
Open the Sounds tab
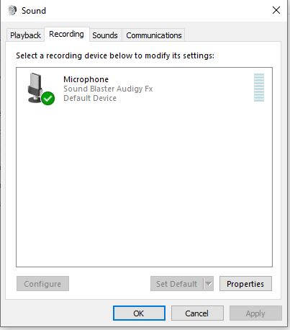pos(105,35)
